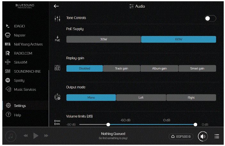The image size is (225, 146).
Task: Click the Settings gear icon
Action: point(8,105)
